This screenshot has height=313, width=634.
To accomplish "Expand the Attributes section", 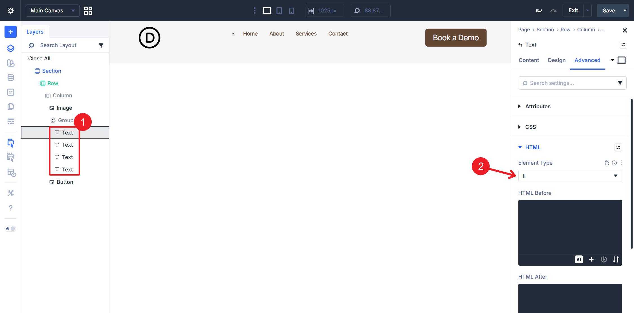I will pyautogui.click(x=538, y=106).
